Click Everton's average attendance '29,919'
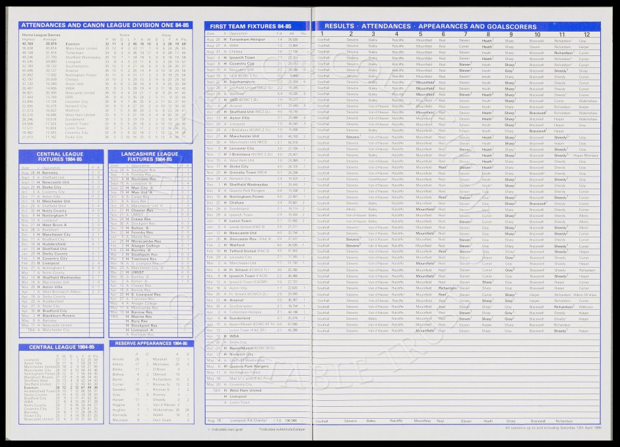The height and width of the screenshot is (447, 620). [x=51, y=44]
